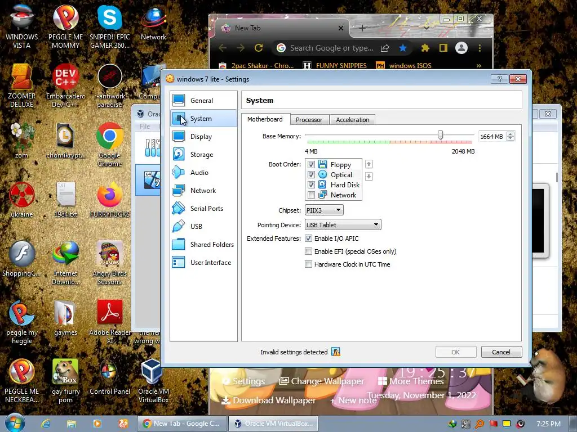Viewport: 577px width, 432px height.
Task: Open Chrome profile avatar icon
Action: pos(461,48)
